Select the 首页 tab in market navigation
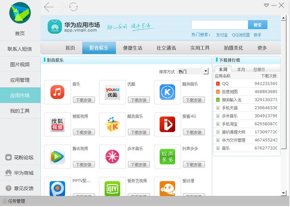 click(x=70, y=48)
